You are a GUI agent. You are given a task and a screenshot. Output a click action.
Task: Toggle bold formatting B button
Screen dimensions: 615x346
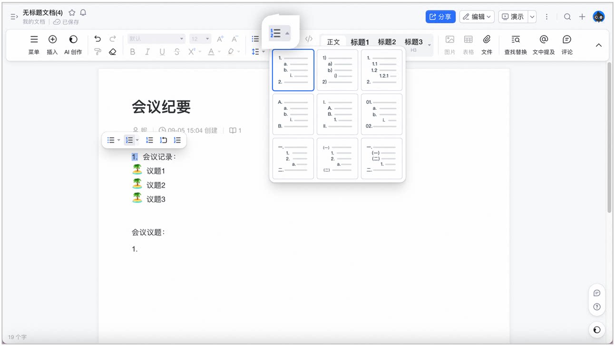(133, 52)
